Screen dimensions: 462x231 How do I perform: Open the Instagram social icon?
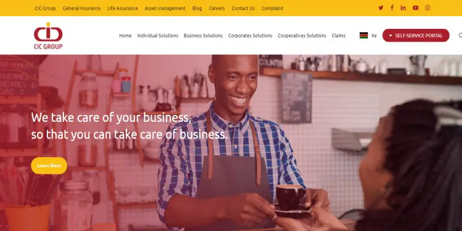tap(427, 8)
